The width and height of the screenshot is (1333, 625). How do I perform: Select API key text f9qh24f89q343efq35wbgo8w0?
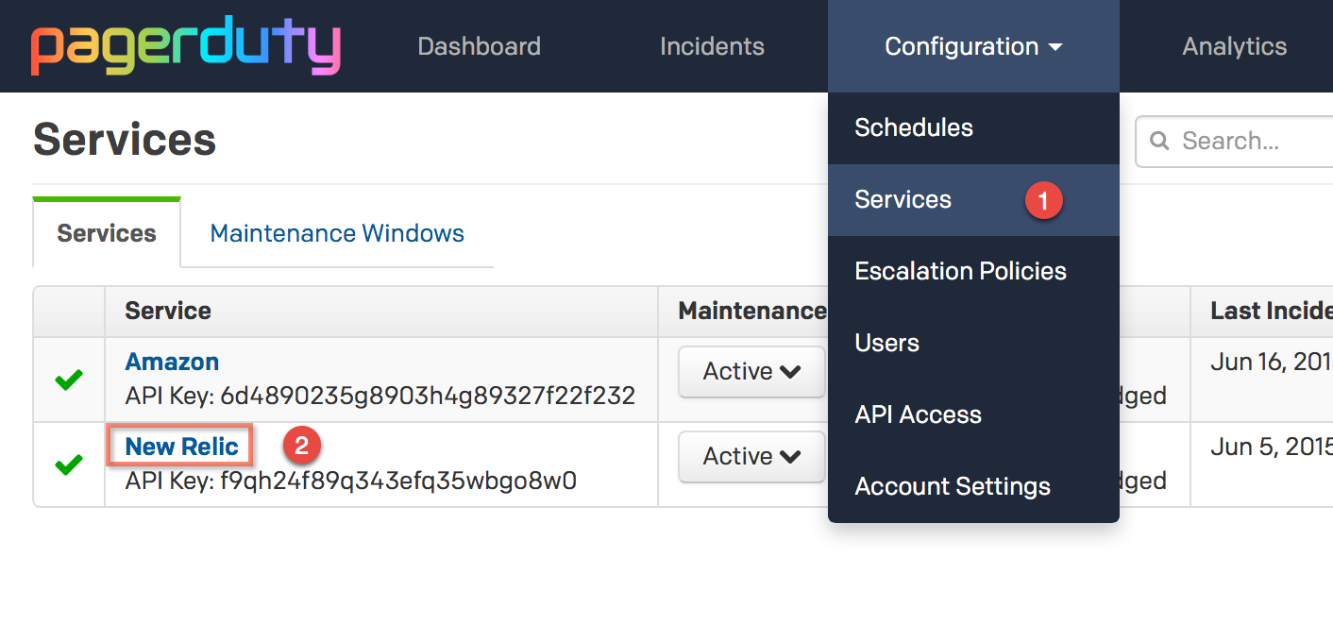click(398, 481)
